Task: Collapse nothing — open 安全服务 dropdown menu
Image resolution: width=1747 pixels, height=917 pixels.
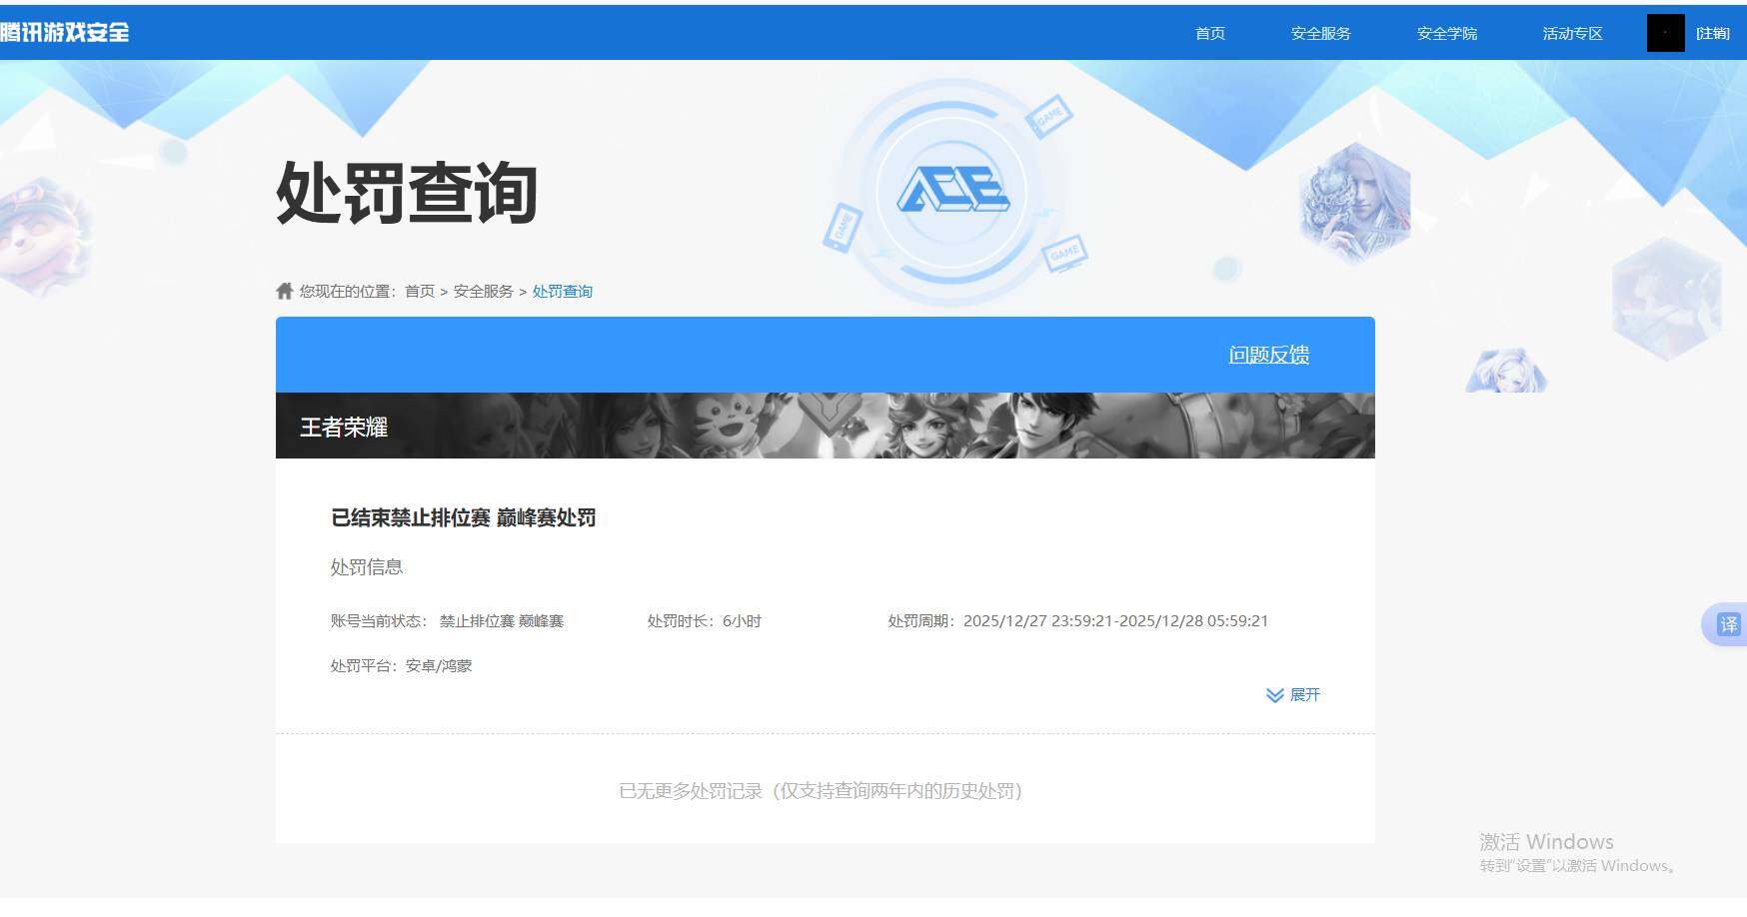Action: click(x=1320, y=33)
